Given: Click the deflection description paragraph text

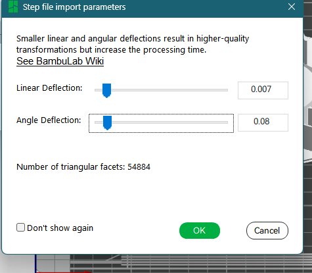Looking at the screenshot, I should (x=133, y=44).
